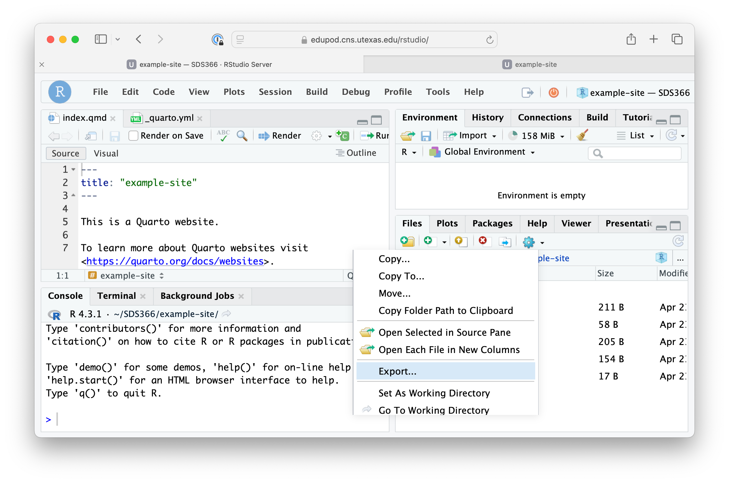
Task: Click the Render button
Action: [280, 136]
